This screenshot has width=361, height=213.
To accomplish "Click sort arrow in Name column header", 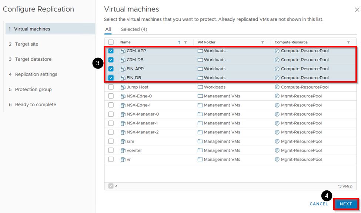I will (179, 43).
